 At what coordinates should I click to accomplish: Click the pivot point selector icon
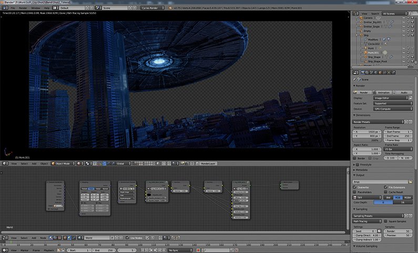click(87, 164)
